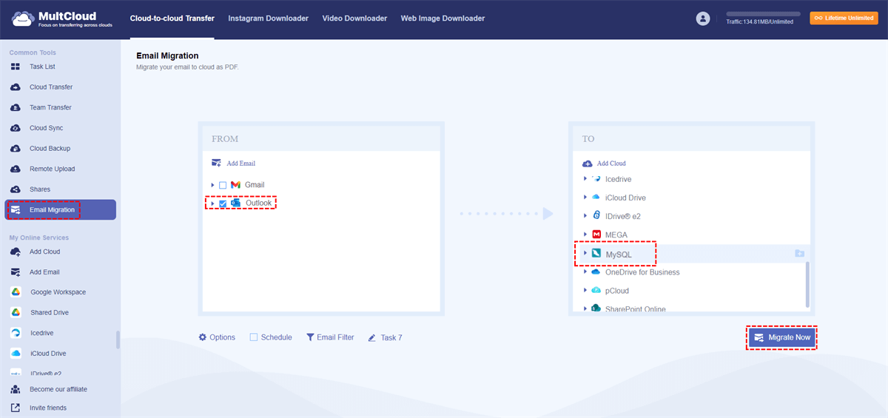Click the Task 7 task name
The image size is (888, 418).
pyautogui.click(x=391, y=337)
